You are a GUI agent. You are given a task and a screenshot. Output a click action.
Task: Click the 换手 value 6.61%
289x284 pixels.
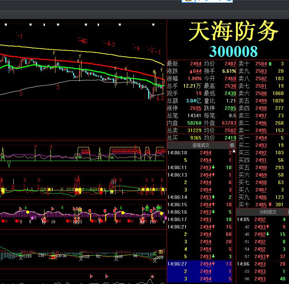(229, 71)
